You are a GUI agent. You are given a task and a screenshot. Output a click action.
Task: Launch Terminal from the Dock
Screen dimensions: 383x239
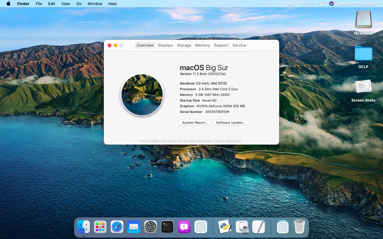coord(167,227)
